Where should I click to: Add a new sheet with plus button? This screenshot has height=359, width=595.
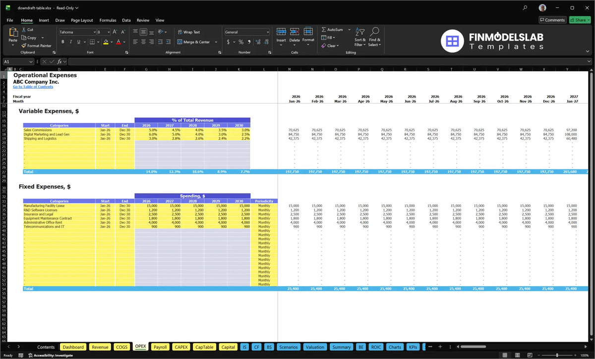click(440, 347)
